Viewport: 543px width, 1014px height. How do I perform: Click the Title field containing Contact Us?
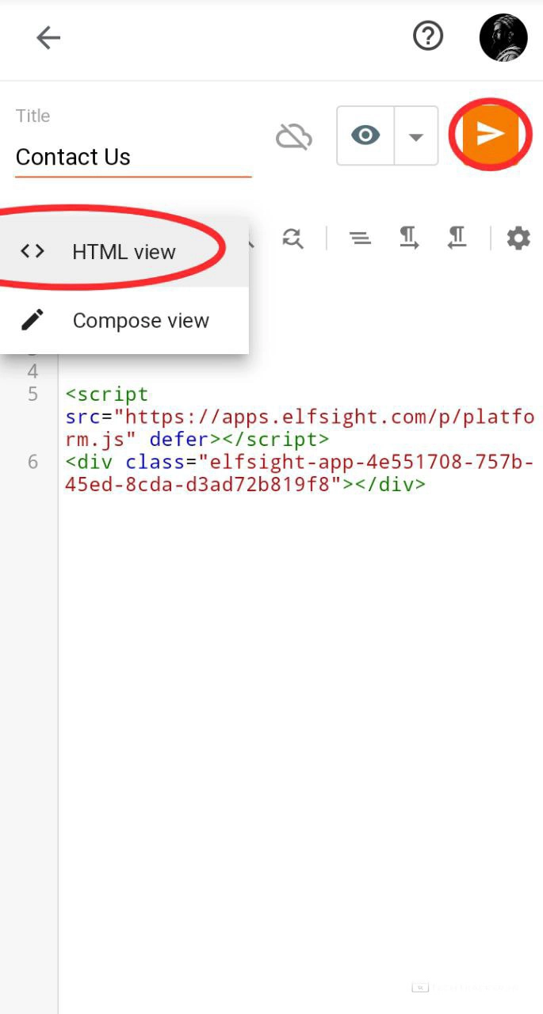(x=133, y=157)
